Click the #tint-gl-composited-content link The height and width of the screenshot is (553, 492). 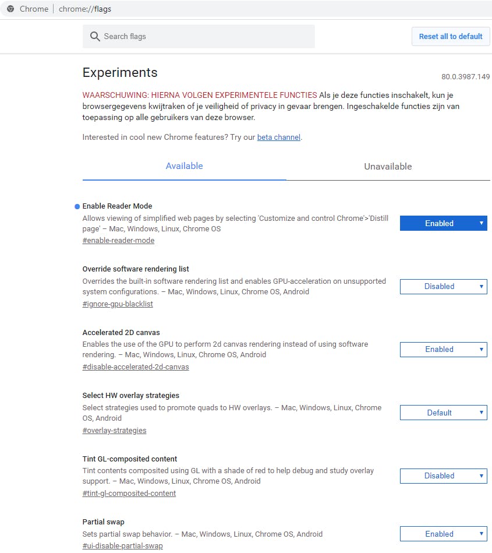click(129, 494)
